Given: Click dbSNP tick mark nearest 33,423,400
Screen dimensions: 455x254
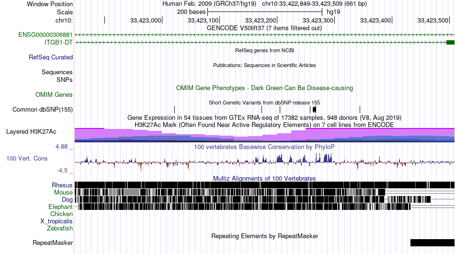Looking at the screenshot, I should (360, 109).
